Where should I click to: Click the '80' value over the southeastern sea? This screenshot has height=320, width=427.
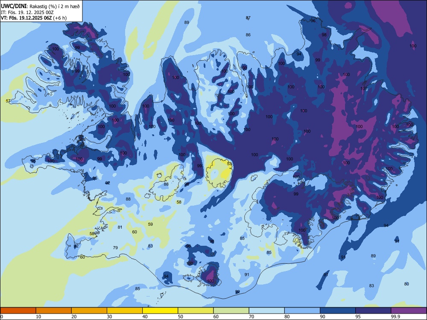coord(407,284)
